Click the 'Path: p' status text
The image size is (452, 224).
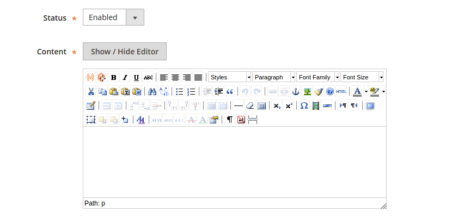tap(95, 203)
